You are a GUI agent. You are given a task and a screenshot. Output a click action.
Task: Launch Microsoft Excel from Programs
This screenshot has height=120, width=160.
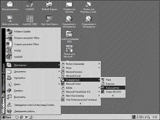pyautogui.click(x=80, y=76)
